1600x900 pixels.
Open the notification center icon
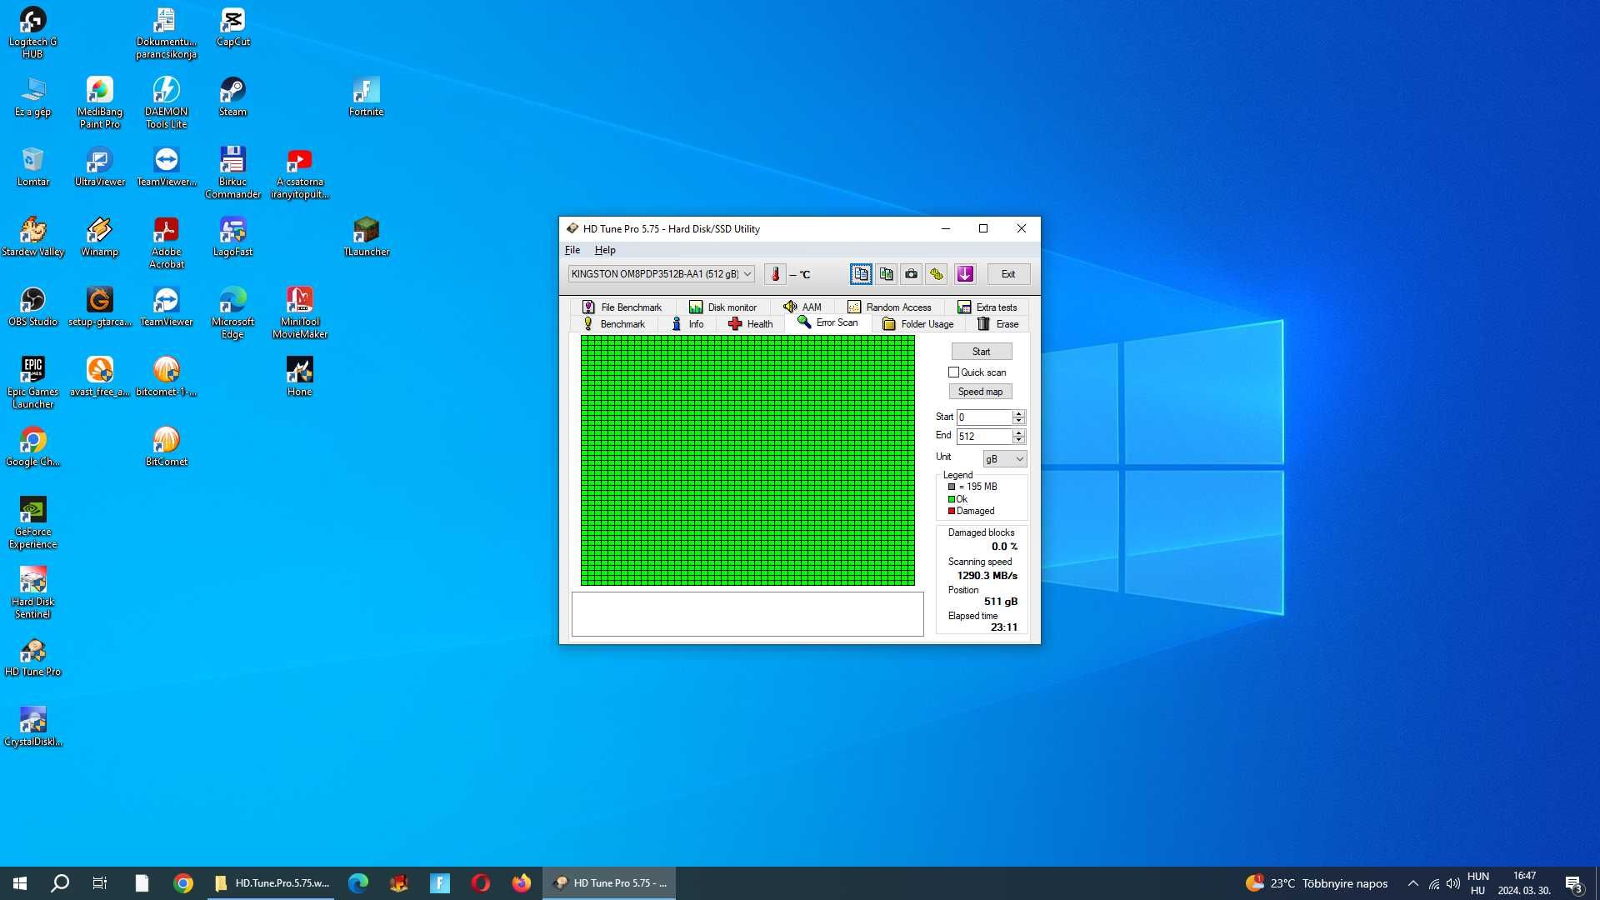[1573, 883]
